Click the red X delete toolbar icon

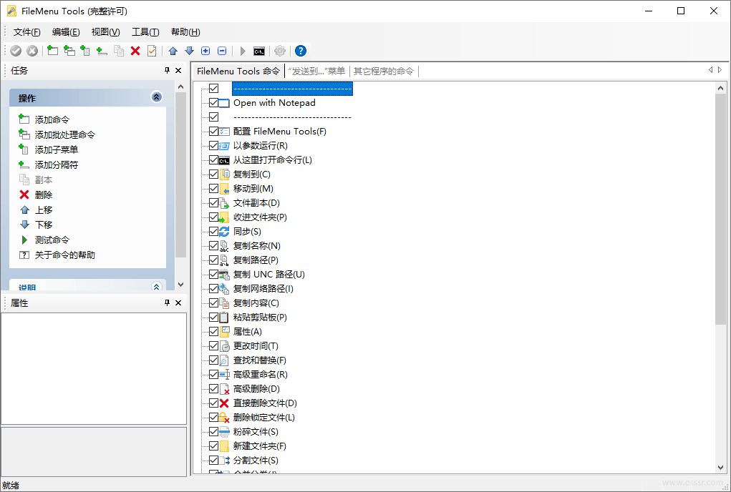coord(135,51)
